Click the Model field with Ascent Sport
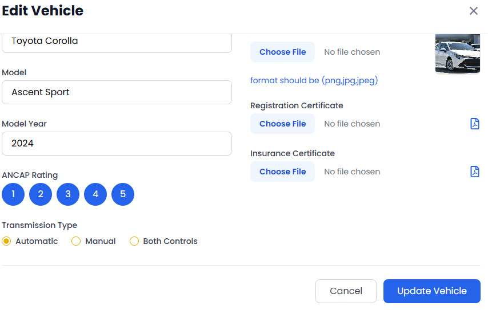The height and width of the screenshot is (314, 488). coord(117,92)
